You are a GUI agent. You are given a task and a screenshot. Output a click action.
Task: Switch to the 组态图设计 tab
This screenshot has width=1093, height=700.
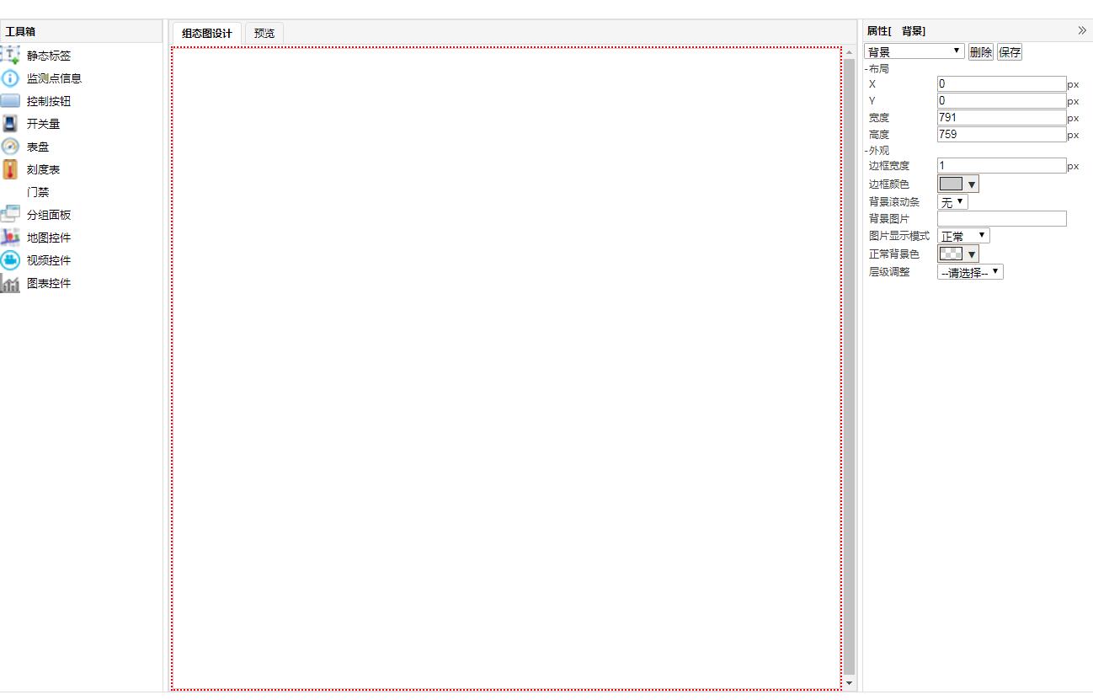coord(207,34)
